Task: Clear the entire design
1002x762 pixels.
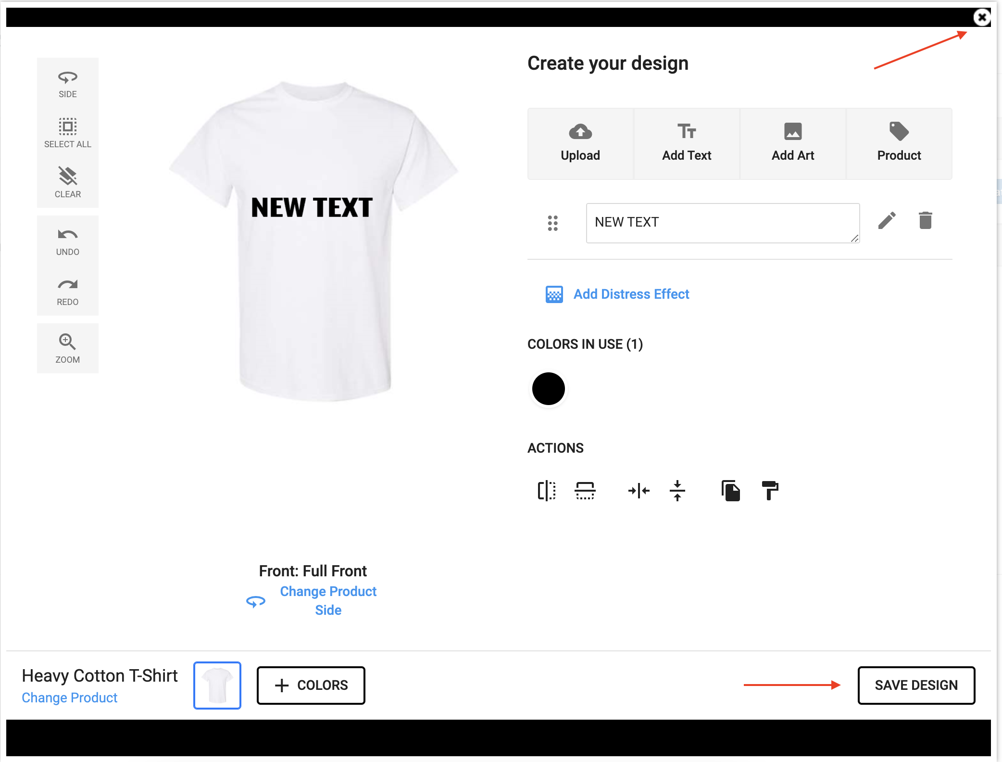Action: pos(67,183)
